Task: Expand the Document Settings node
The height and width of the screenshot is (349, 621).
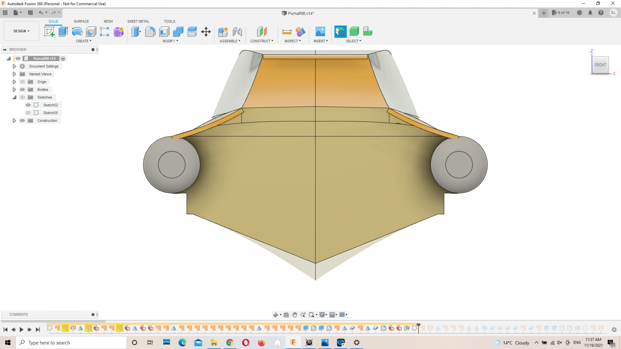Action: coord(14,66)
